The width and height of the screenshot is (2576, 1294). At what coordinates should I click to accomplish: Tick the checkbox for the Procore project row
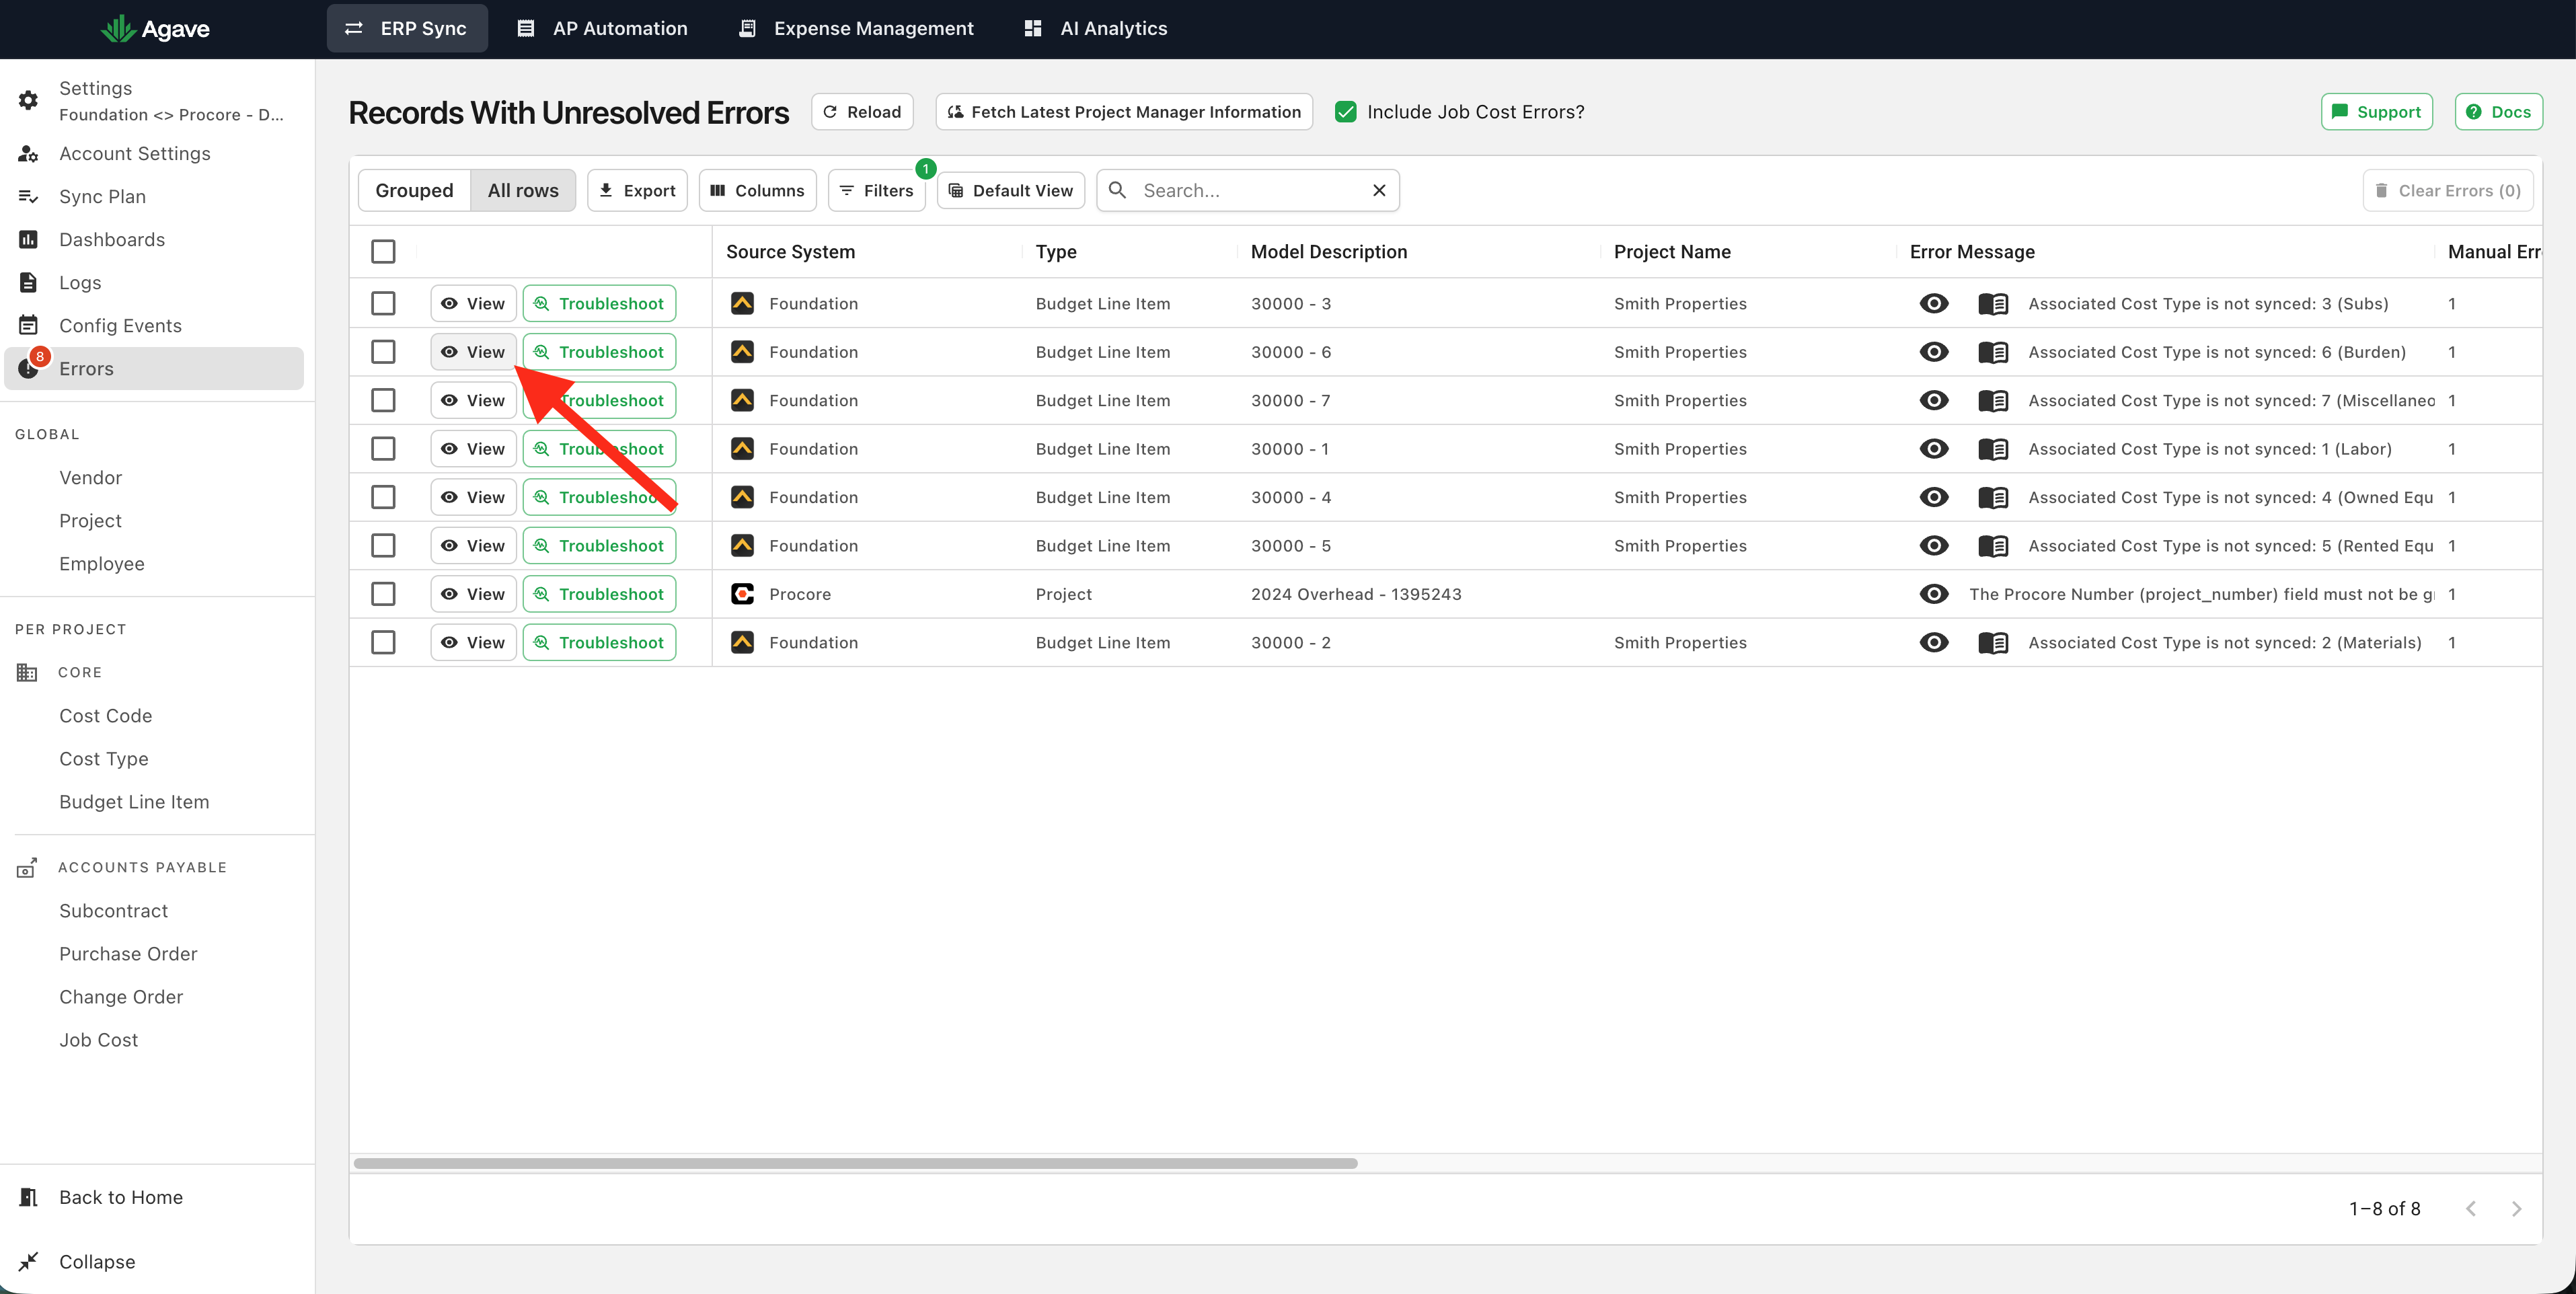click(383, 594)
